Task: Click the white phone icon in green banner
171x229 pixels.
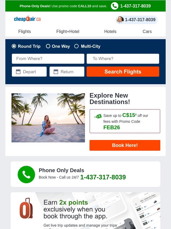Action: (x=115, y=6)
